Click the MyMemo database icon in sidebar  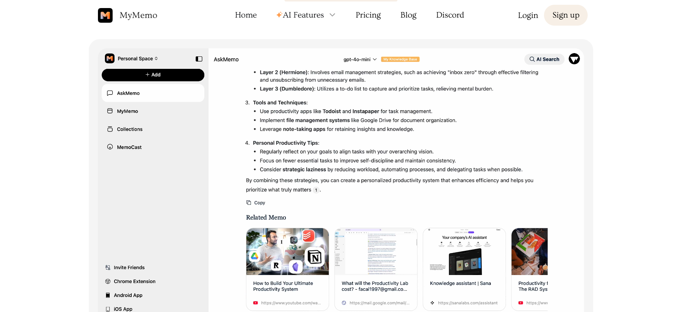[x=110, y=111]
